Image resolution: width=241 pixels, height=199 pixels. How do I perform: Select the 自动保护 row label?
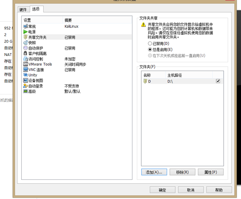[x=36, y=48]
